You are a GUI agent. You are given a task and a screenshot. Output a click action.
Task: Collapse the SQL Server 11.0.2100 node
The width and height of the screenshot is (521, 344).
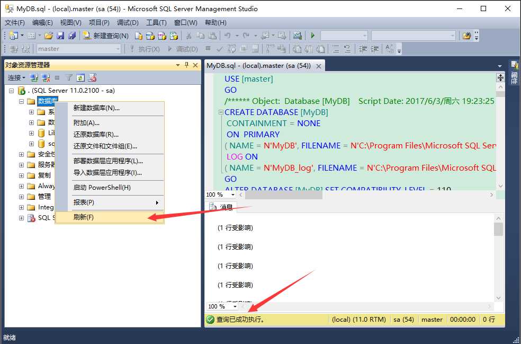click(x=11, y=91)
